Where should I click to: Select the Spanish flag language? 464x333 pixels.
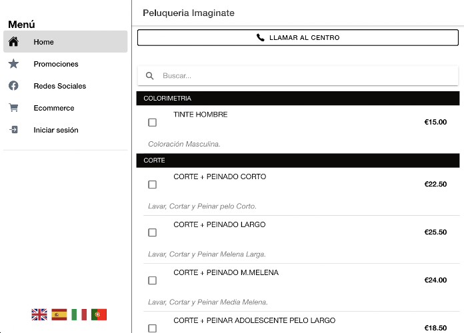[x=59, y=314]
